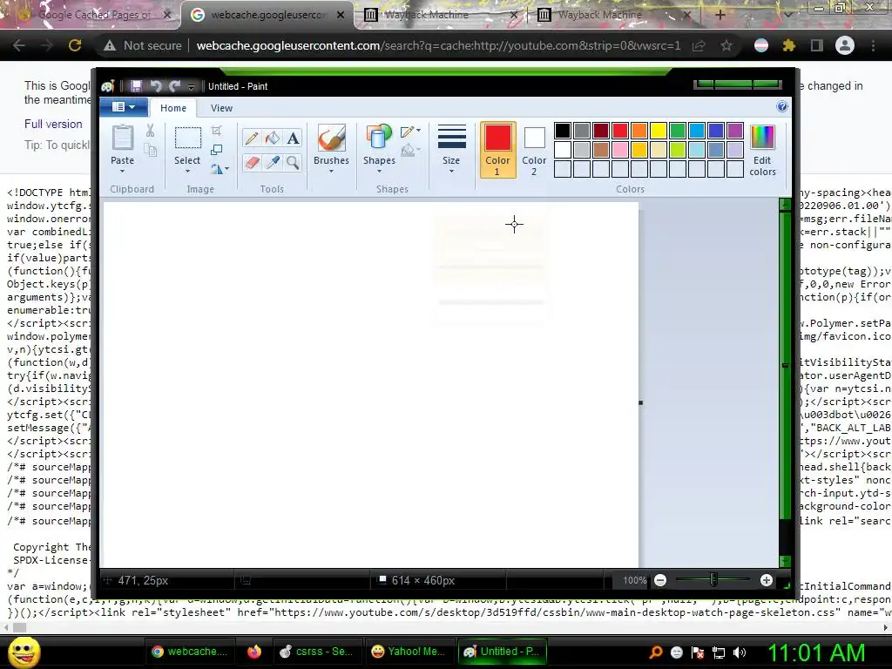Click the Chrome profile avatar icon
892x669 pixels.
845,45
